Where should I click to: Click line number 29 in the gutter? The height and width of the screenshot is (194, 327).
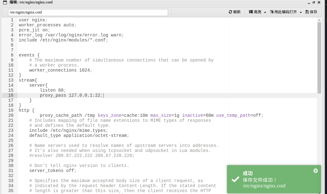point(11,161)
